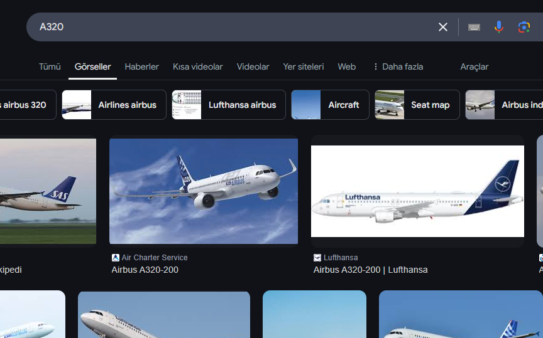The height and width of the screenshot is (338, 543).
Task: Switch to the Videolar tab
Action: click(x=253, y=66)
